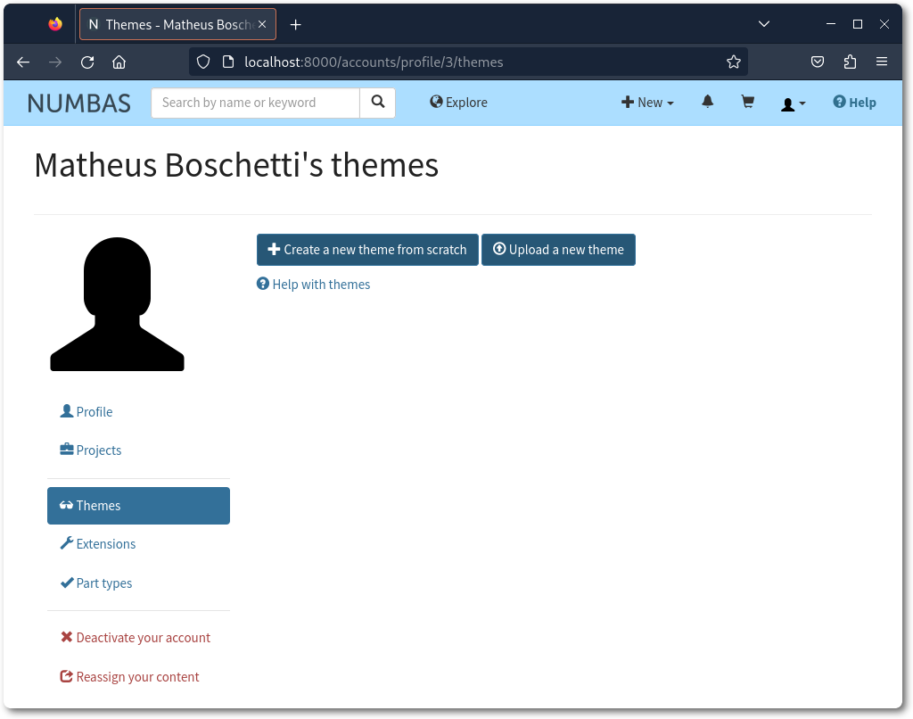Screen dimensions: 913x719
Task: Click the notifications bell icon
Action: point(707,103)
